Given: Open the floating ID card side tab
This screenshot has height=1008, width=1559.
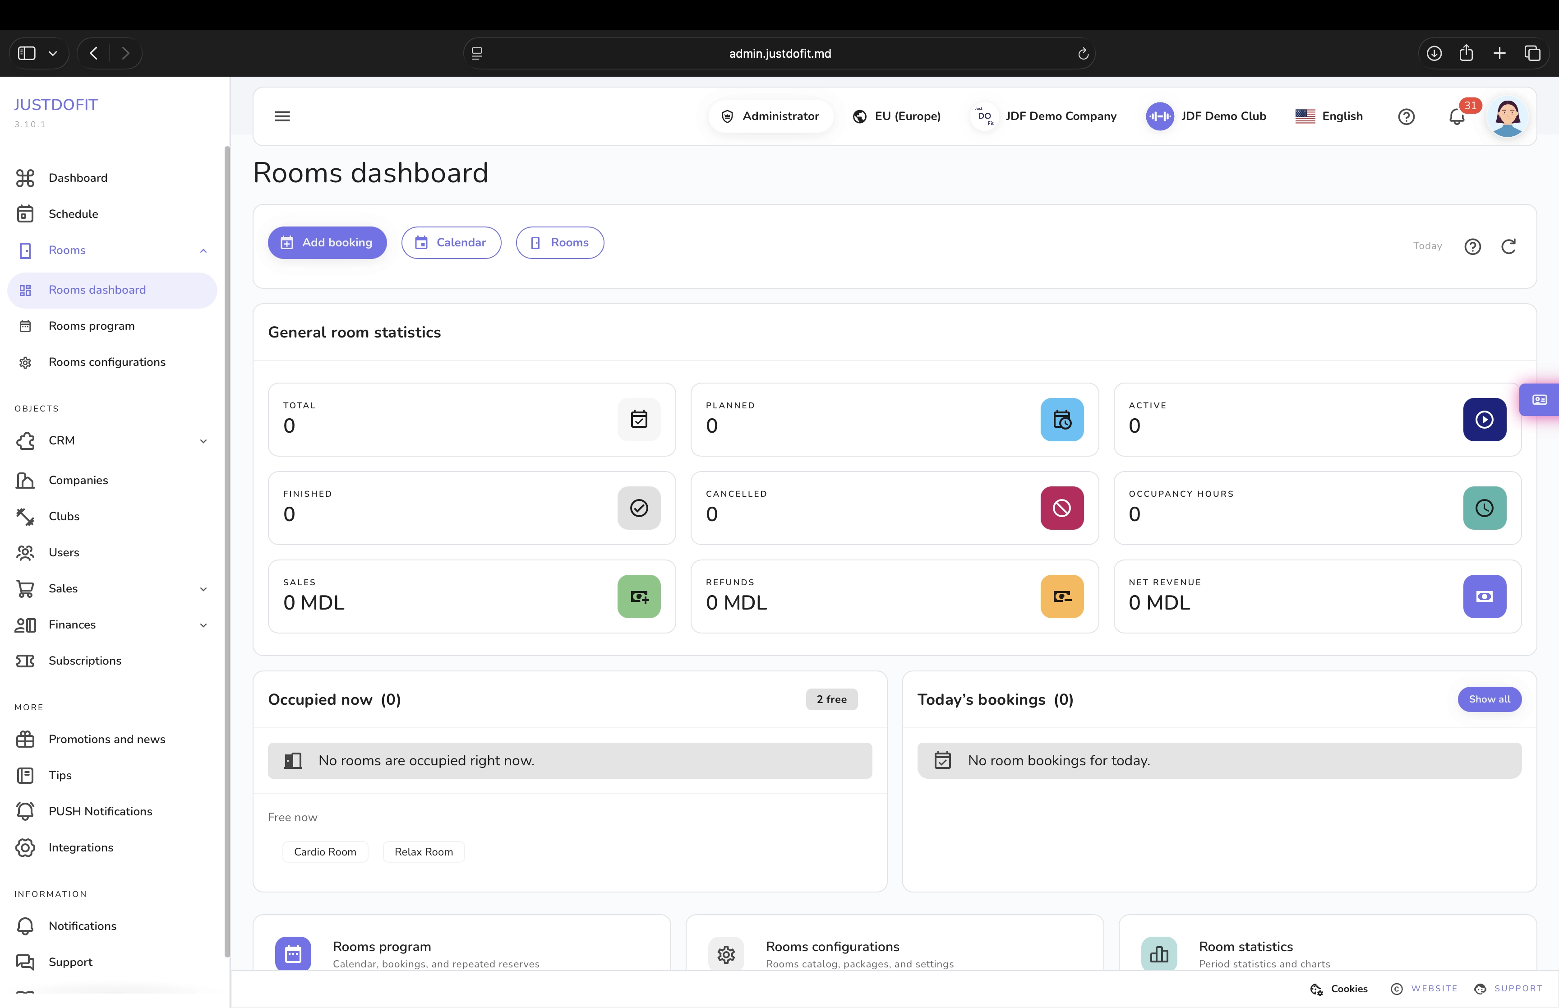Looking at the screenshot, I should 1540,400.
